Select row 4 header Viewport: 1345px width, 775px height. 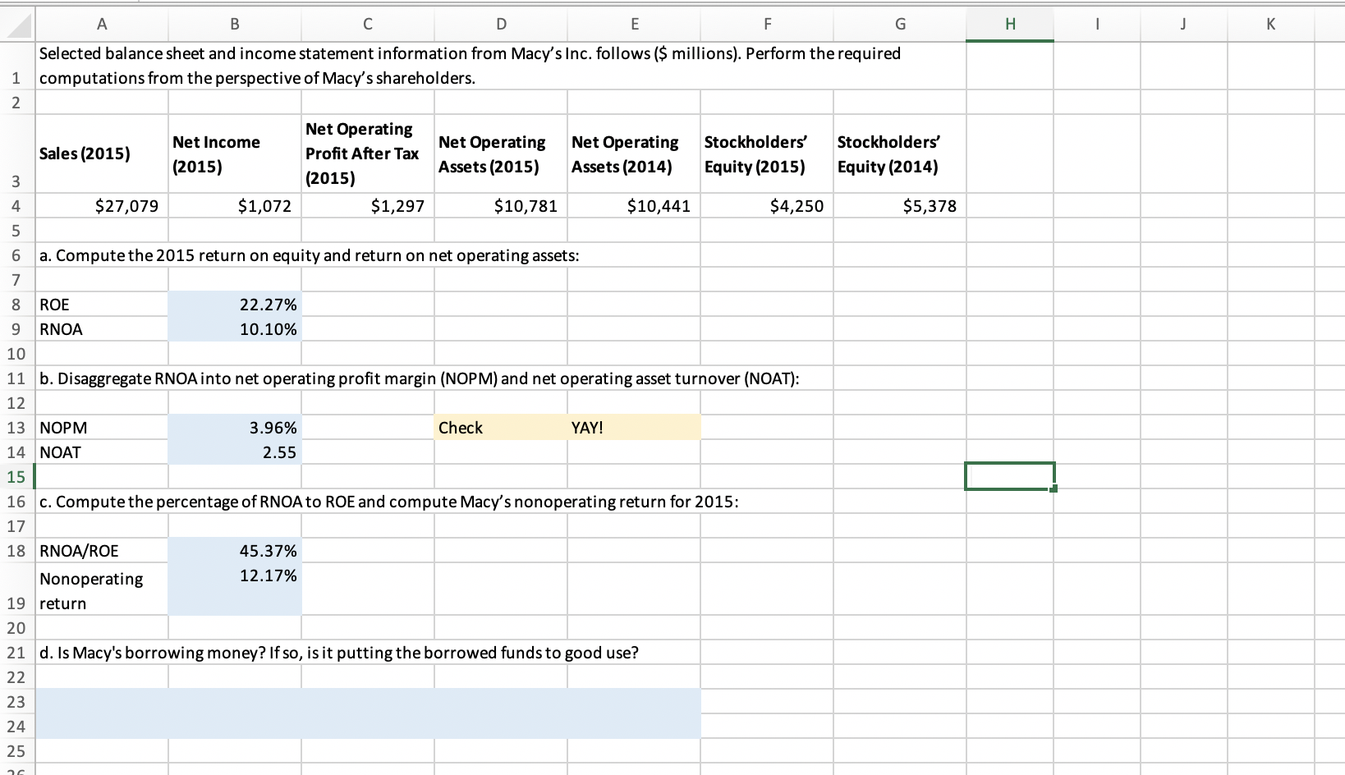pyautogui.click(x=17, y=206)
